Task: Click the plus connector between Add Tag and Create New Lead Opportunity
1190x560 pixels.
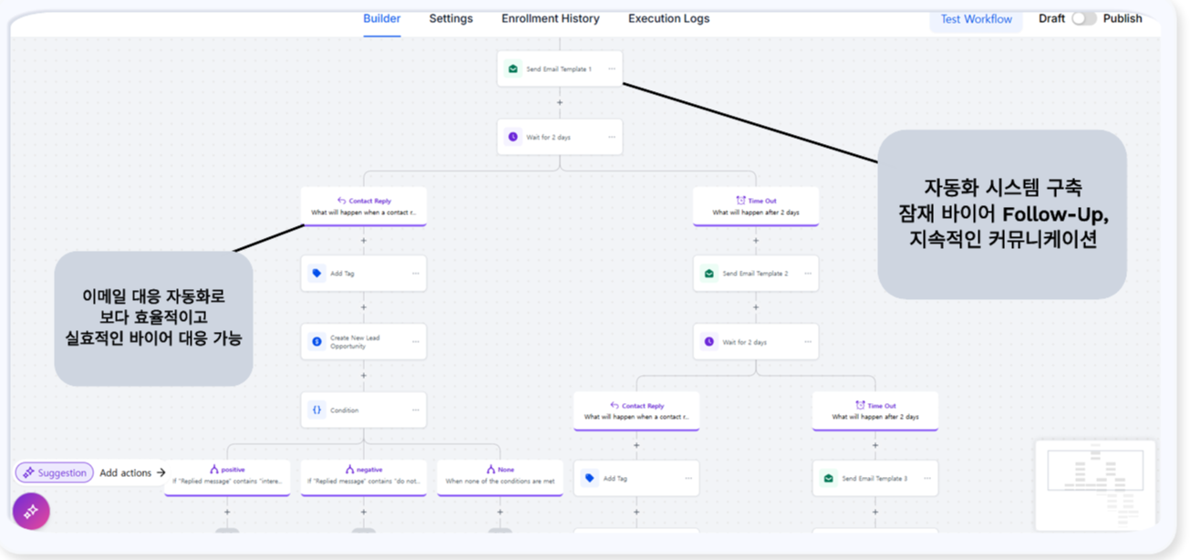Action: pyautogui.click(x=363, y=307)
